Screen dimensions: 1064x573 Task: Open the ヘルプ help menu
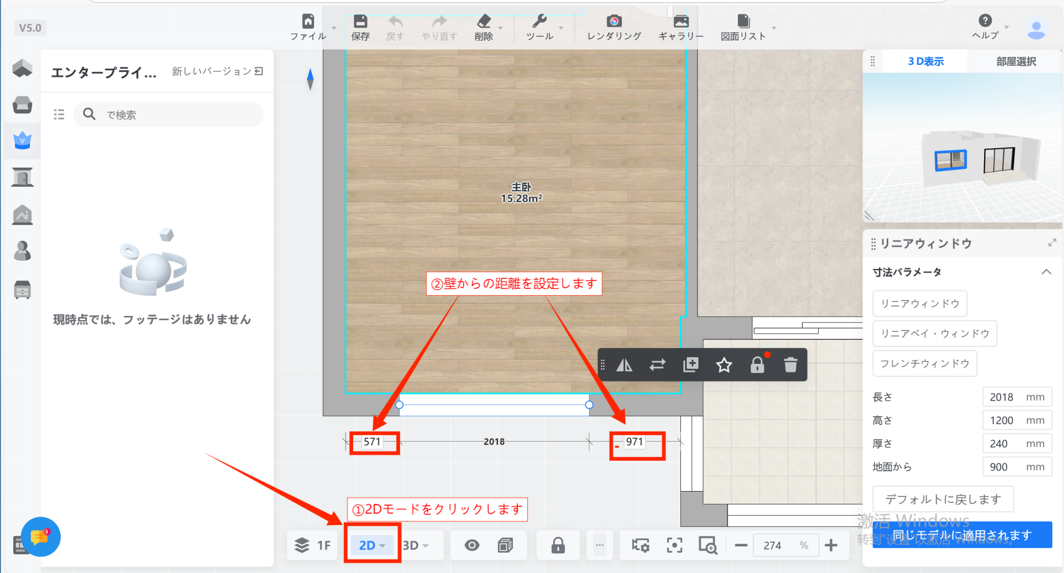point(985,27)
